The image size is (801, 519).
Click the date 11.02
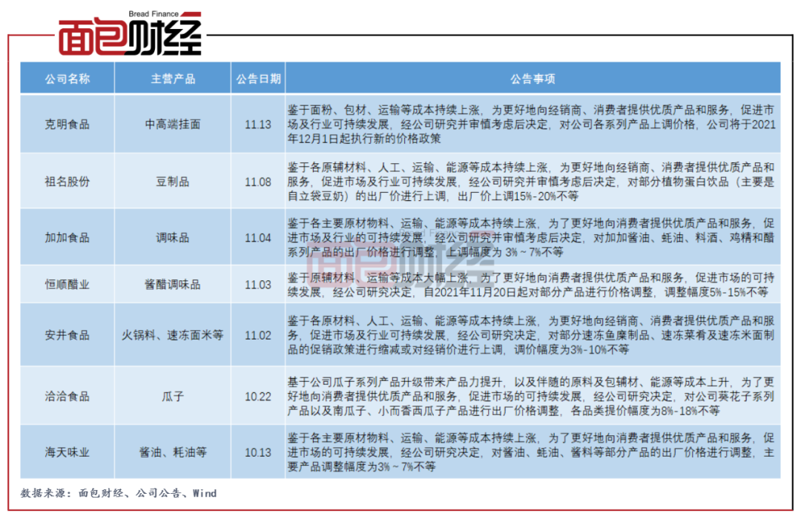[x=258, y=336]
